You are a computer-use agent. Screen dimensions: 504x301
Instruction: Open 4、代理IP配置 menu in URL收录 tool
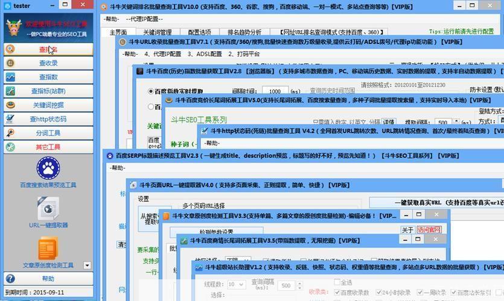(x=162, y=54)
